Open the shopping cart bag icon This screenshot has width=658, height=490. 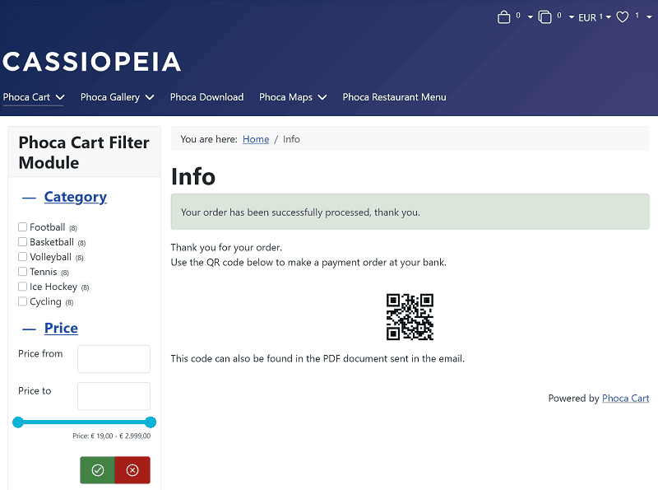tap(504, 17)
